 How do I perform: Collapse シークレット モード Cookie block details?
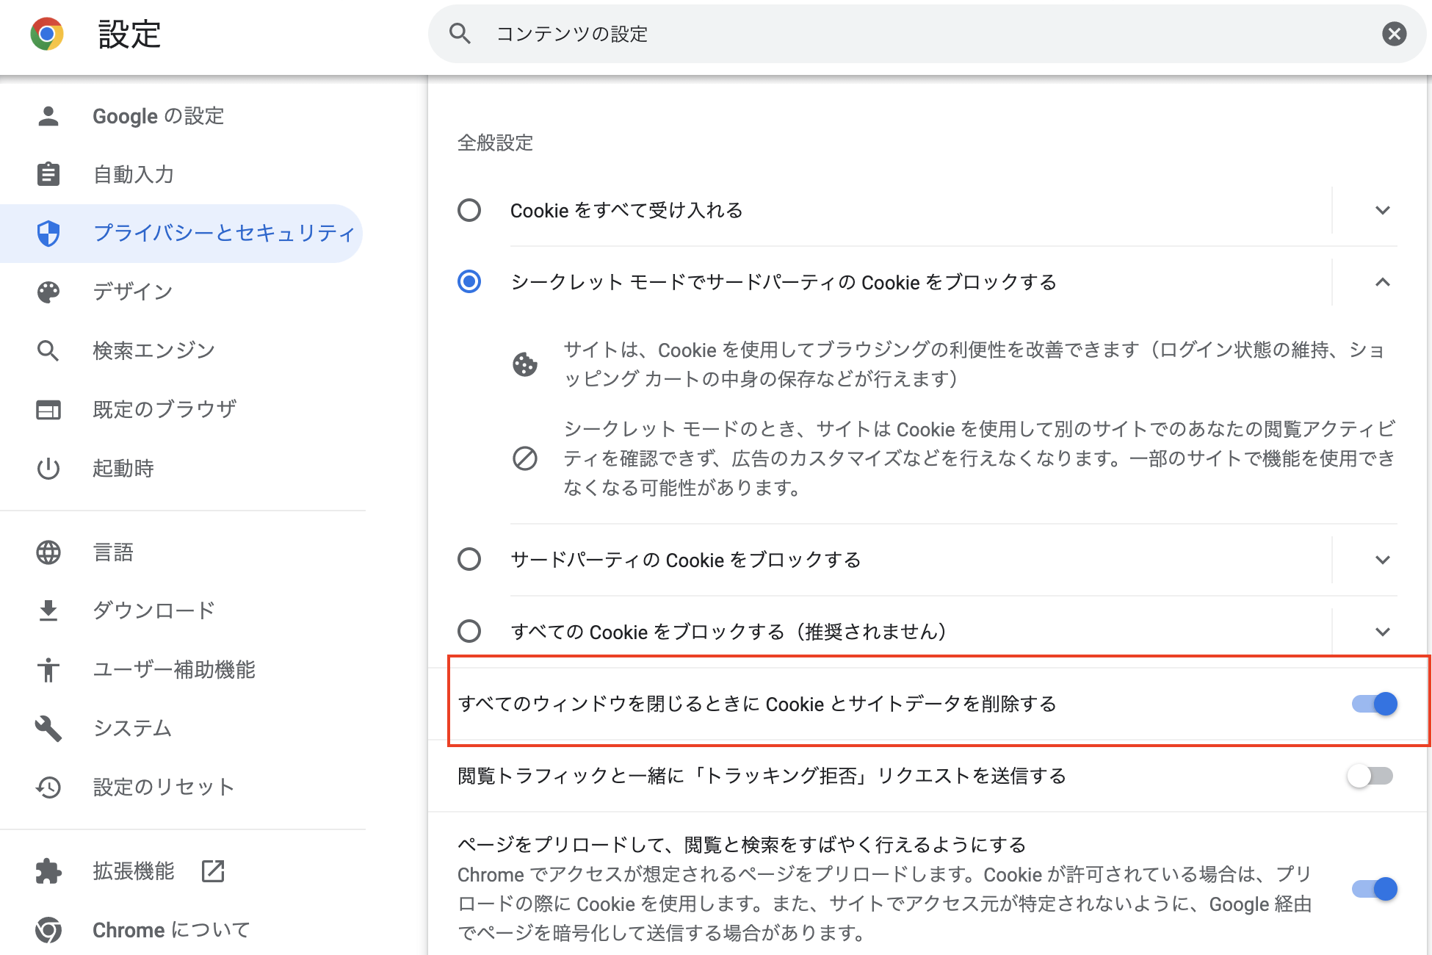(x=1382, y=282)
